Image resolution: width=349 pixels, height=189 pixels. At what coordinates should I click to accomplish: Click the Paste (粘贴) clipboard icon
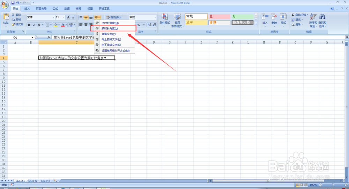click(x=6, y=17)
